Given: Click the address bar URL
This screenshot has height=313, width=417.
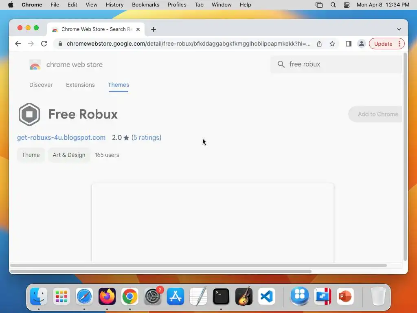Looking at the screenshot, I should point(188,44).
